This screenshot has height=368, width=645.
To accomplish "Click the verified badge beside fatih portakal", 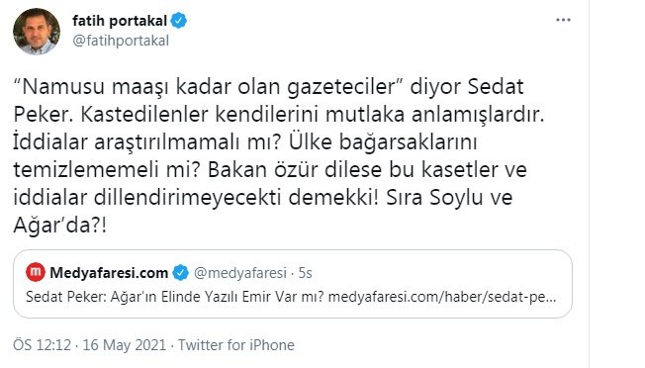I will point(179,21).
